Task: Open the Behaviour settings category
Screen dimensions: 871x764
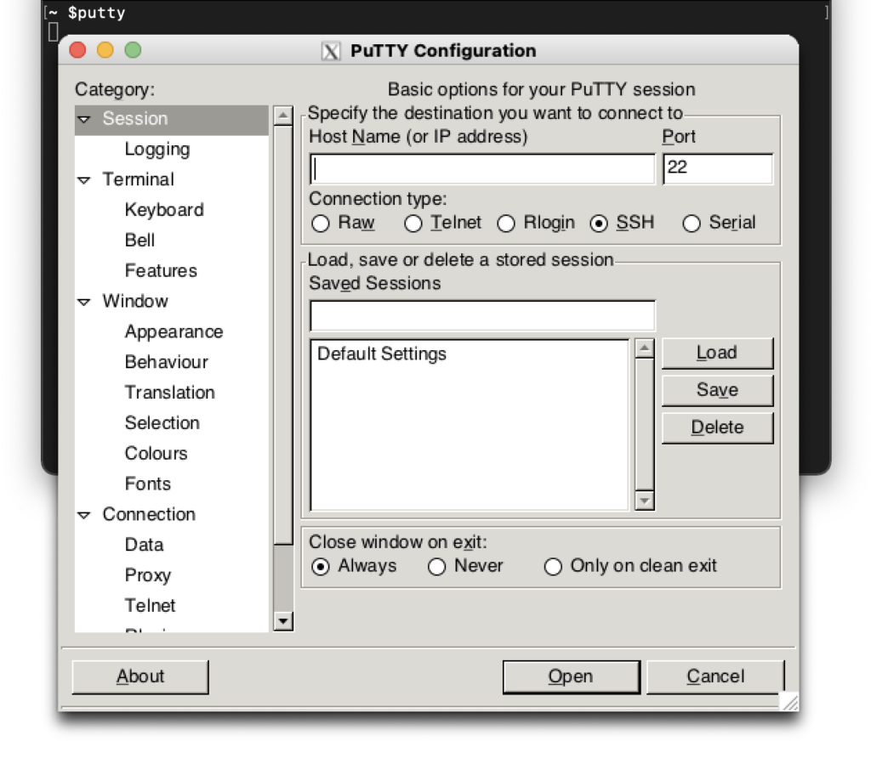Action: pos(167,362)
